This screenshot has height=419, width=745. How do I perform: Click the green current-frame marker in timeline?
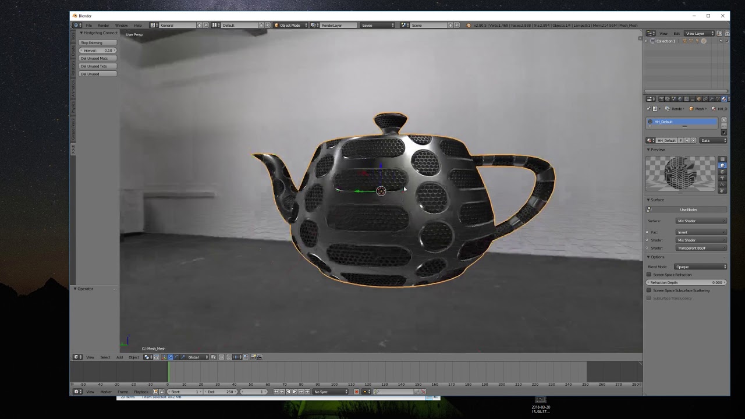click(169, 371)
